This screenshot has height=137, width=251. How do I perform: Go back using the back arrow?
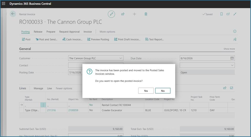[13, 14]
